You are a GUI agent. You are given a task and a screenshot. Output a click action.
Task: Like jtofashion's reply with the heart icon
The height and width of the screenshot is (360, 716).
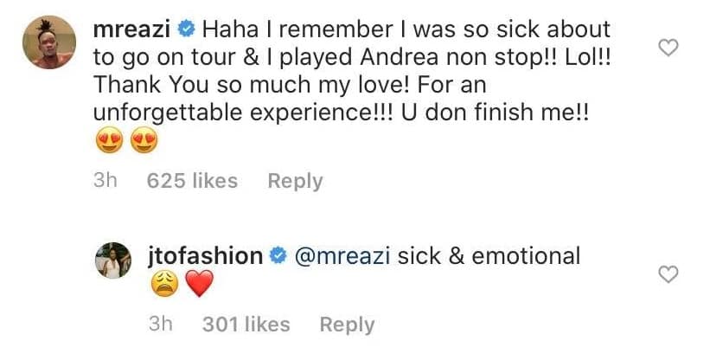(668, 274)
